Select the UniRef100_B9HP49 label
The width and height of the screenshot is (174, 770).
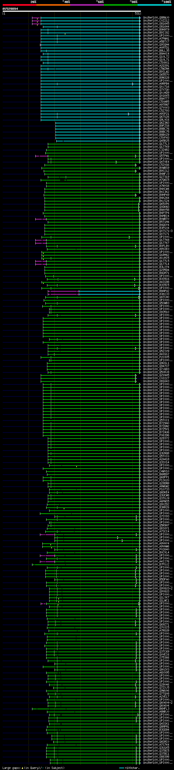pyautogui.click(x=156, y=195)
